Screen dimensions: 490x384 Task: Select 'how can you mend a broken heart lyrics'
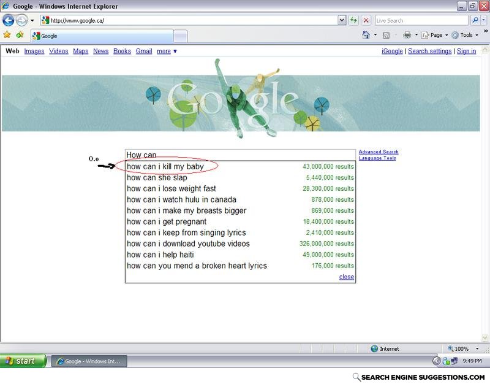240,266
